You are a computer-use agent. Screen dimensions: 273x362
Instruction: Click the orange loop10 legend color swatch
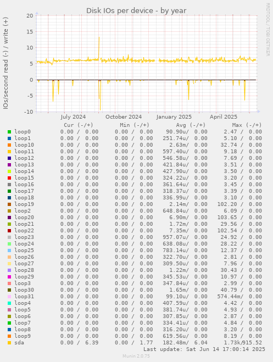pyautogui.click(x=9, y=145)
